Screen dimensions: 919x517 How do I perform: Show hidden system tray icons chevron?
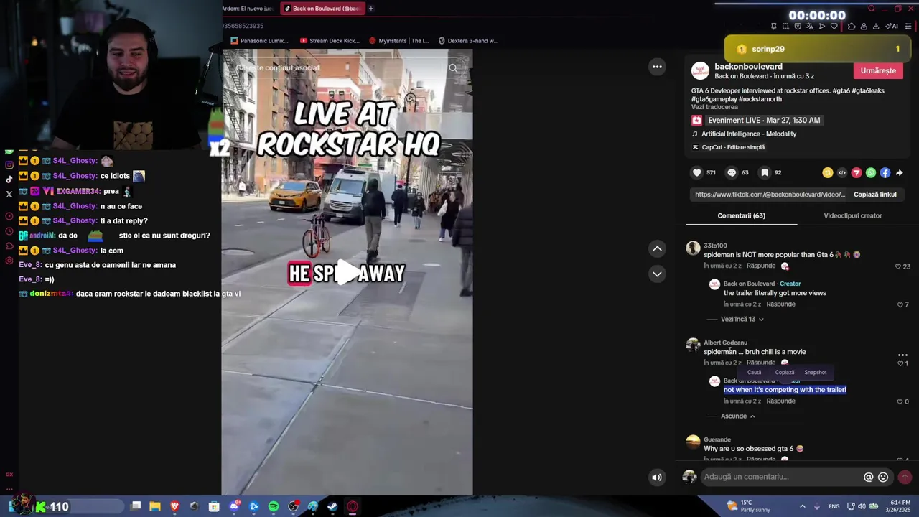click(x=802, y=506)
